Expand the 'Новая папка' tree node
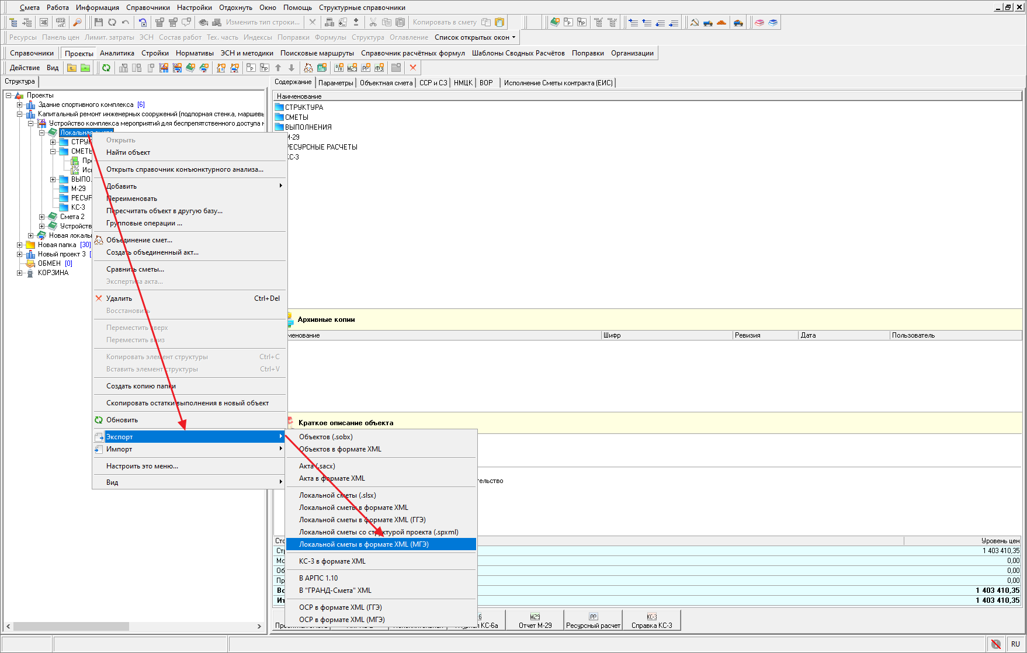 coord(20,245)
